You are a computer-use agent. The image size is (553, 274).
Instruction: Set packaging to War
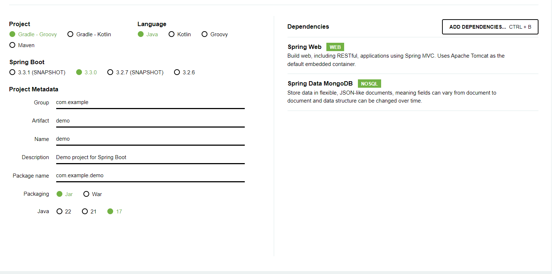[x=93, y=194]
